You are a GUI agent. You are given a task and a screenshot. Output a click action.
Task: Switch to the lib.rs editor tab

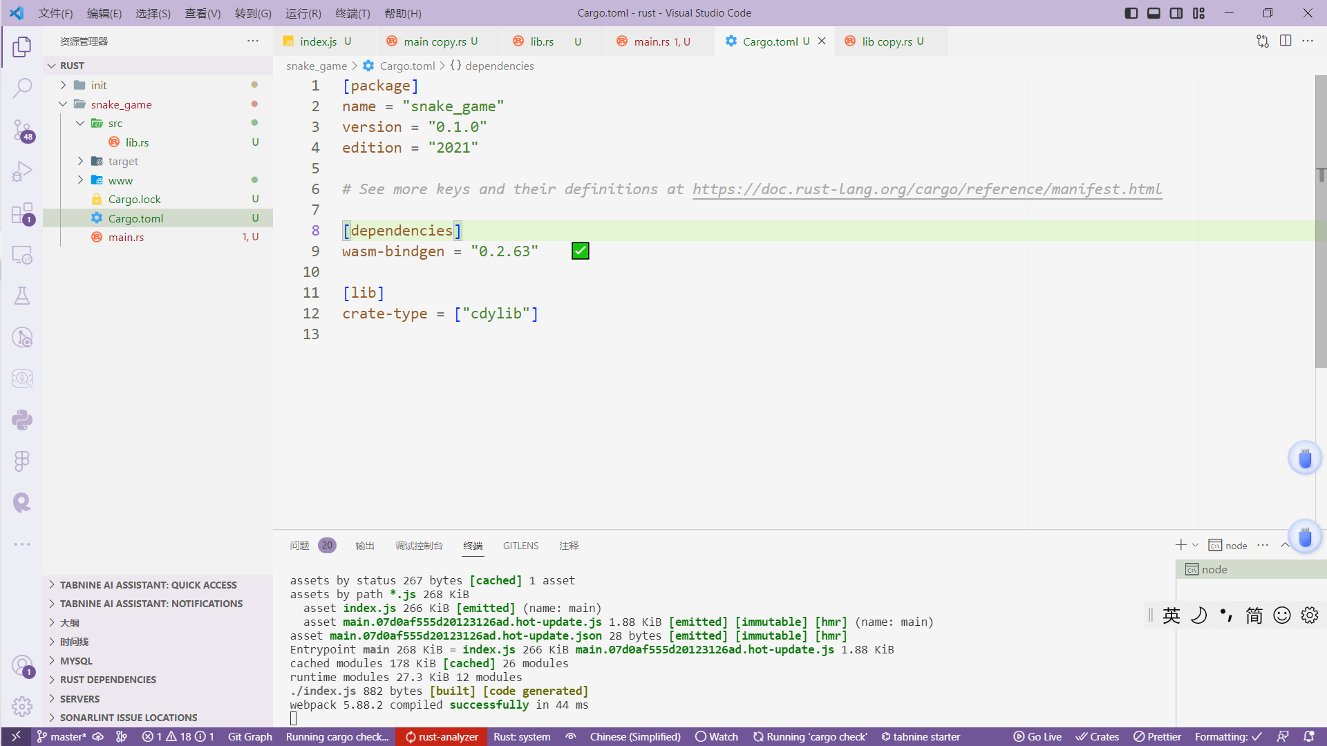542,41
